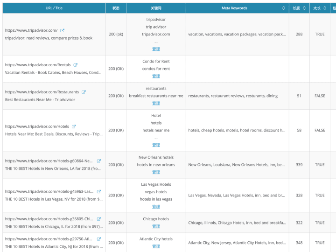Click keyword 'hotels near me'

pyautogui.click(x=156, y=130)
